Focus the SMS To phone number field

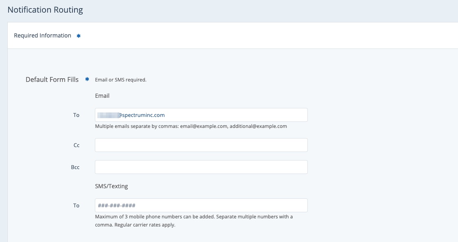tap(201, 205)
